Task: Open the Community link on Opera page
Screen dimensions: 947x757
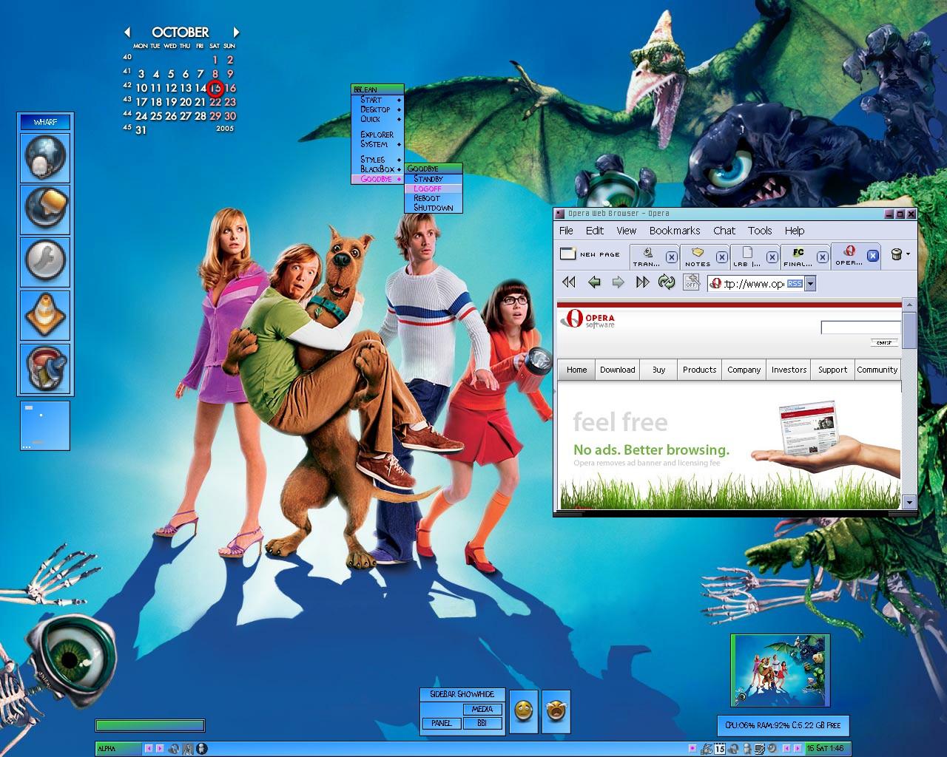Action: [877, 370]
